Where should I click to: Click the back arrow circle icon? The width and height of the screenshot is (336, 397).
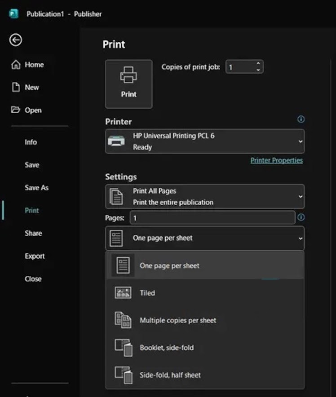coord(16,40)
